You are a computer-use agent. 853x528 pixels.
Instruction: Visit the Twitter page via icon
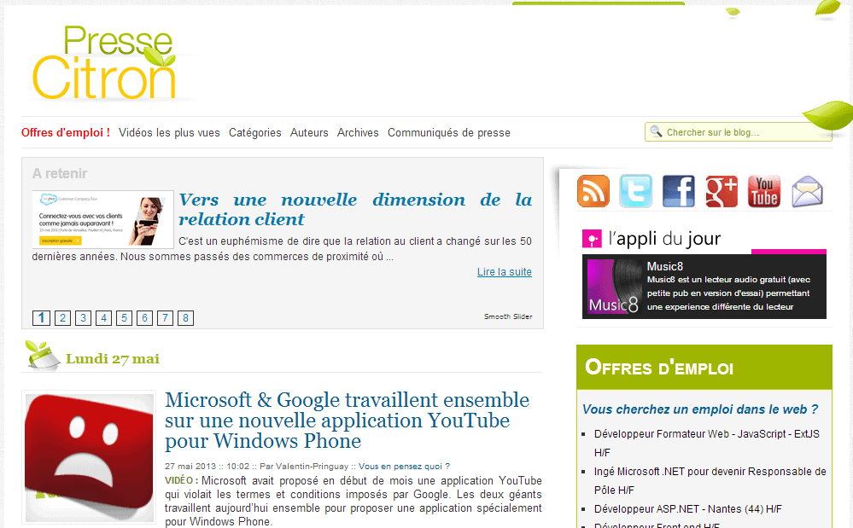(x=635, y=191)
